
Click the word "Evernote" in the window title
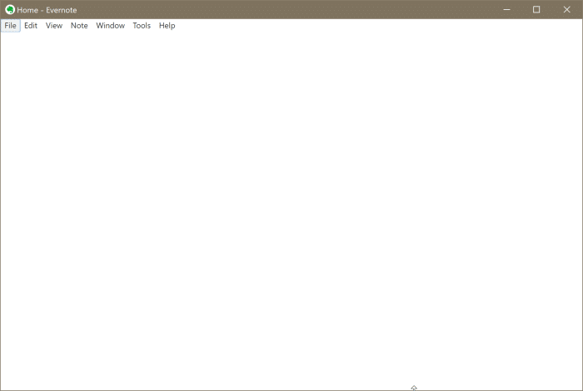tap(62, 10)
